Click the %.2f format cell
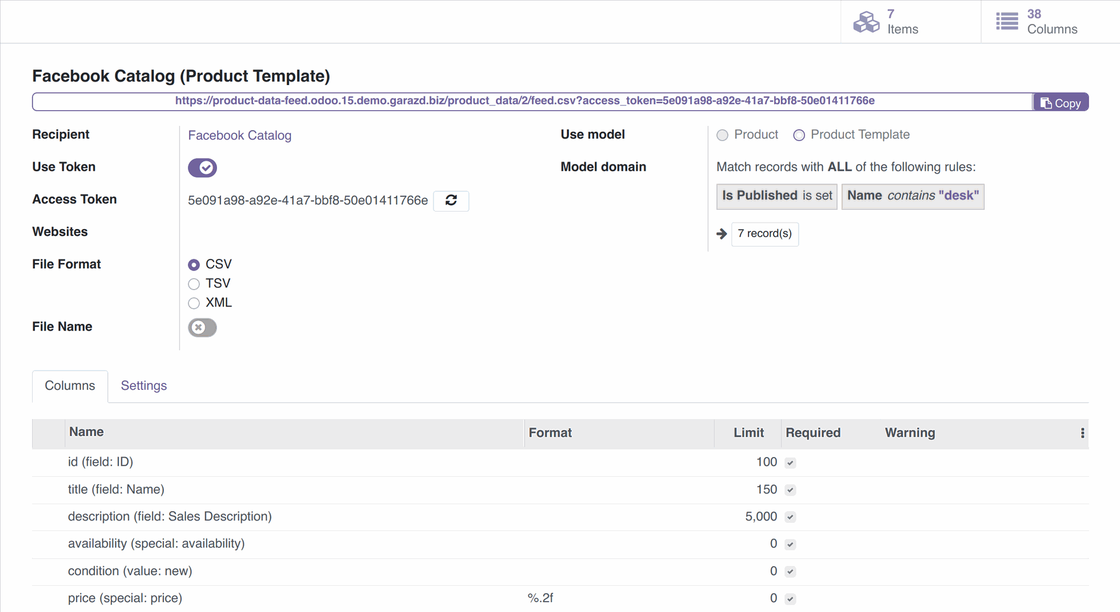The width and height of the screenshot is (1120, 612). pos(540,599)
